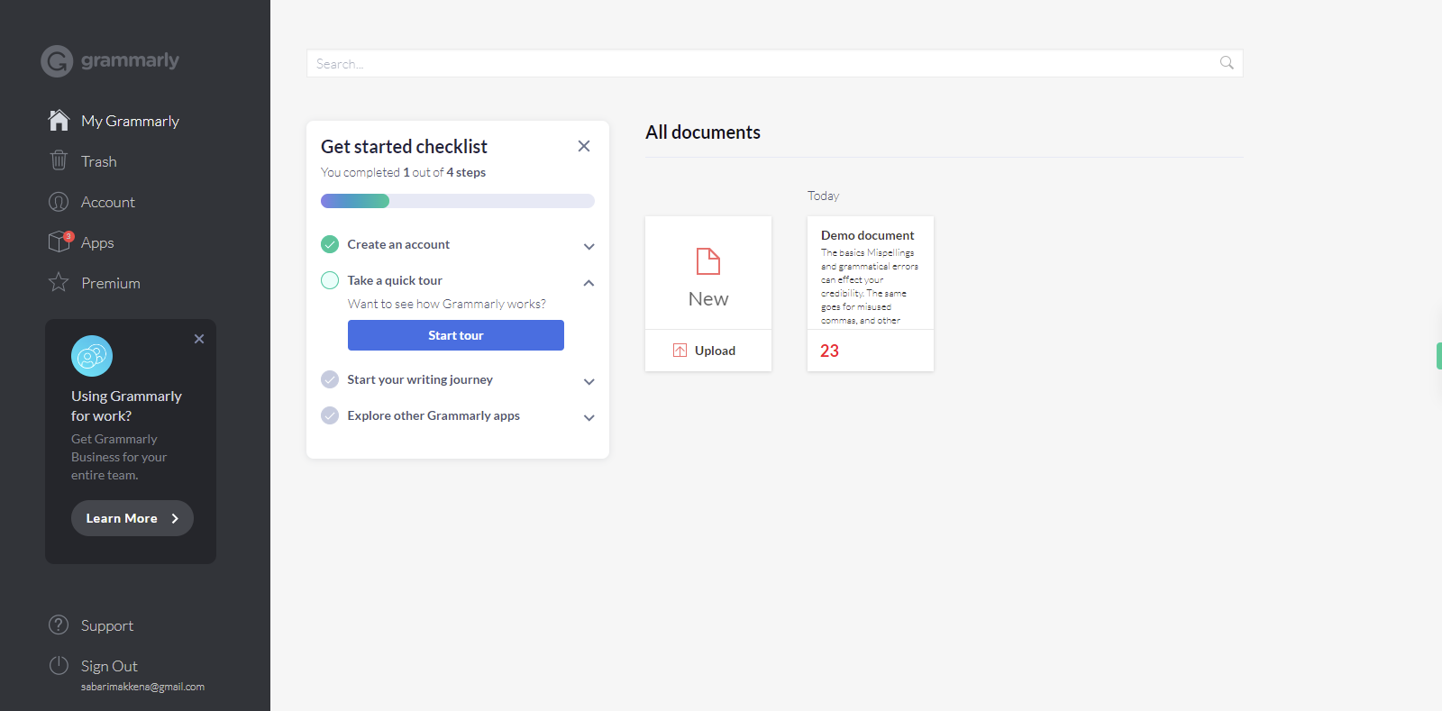Click the Start tour button
1442x711 pixels.
point(456,335)
